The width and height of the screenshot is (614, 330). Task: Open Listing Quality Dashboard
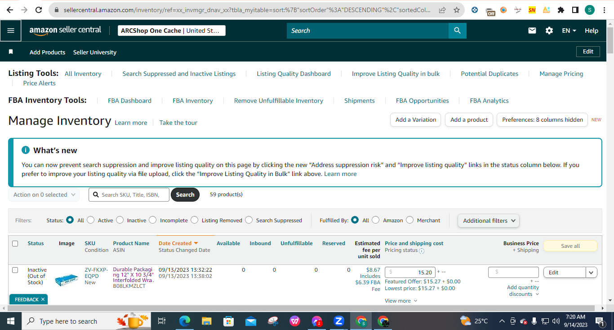point(294,74)
